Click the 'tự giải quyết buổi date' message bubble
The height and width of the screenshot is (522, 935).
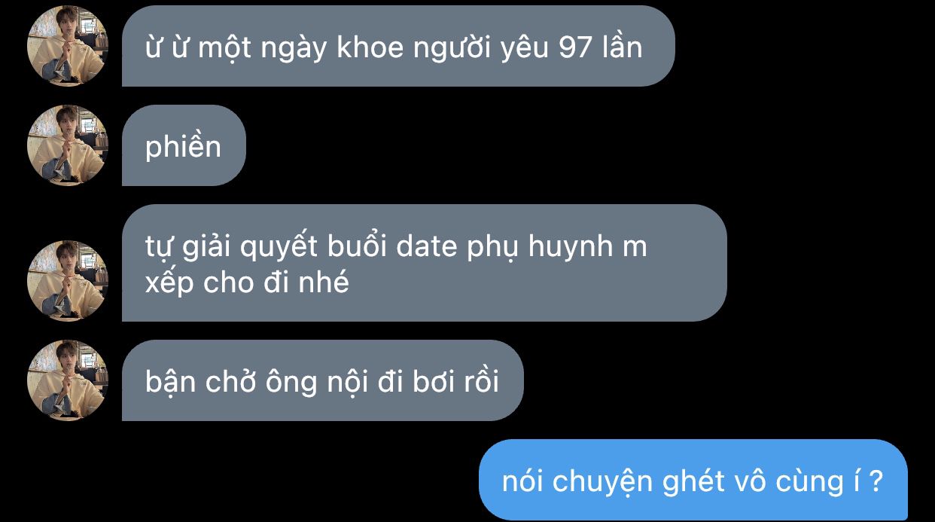424,263
